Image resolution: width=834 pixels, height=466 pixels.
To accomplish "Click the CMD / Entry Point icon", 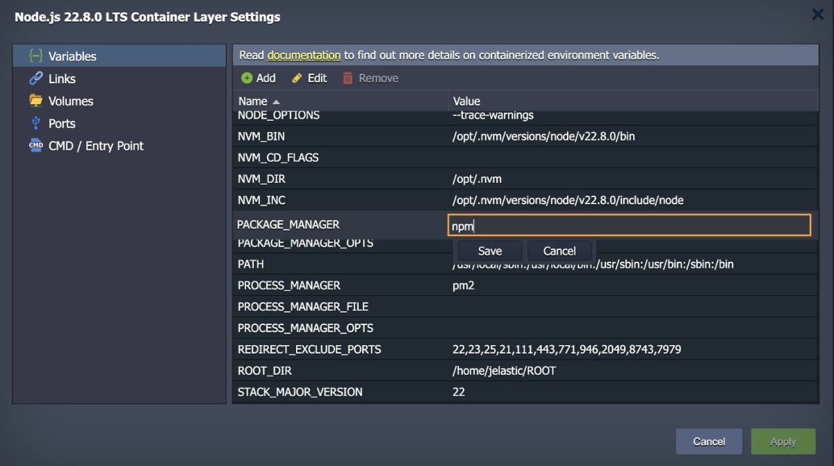I will point(35,146).
